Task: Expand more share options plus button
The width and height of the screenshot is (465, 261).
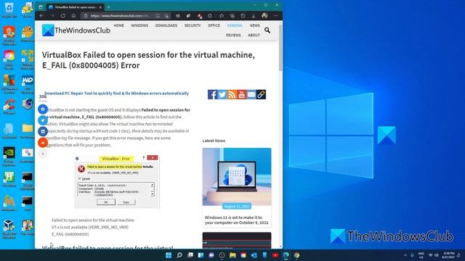Action: click(x=43, y=154)
